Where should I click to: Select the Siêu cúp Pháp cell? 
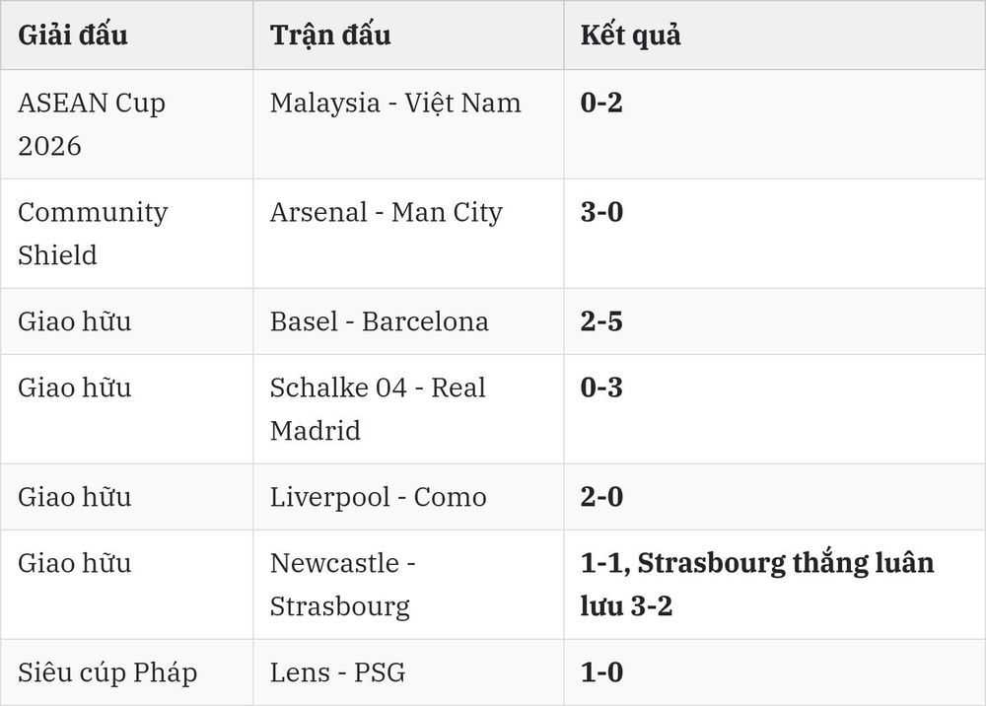[107, 672]
